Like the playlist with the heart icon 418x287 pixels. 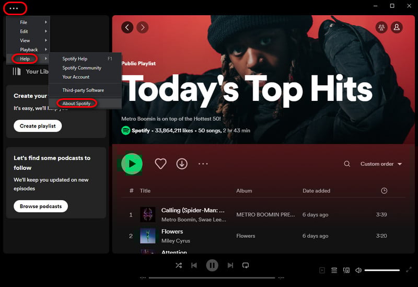click(160, 164)
